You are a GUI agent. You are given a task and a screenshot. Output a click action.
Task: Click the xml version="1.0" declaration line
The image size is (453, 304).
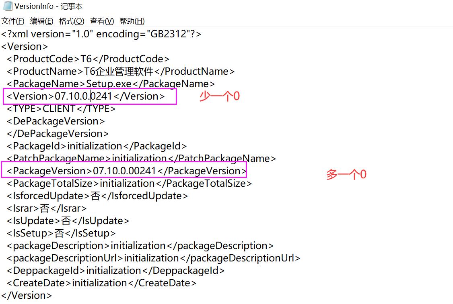point(101,34)
